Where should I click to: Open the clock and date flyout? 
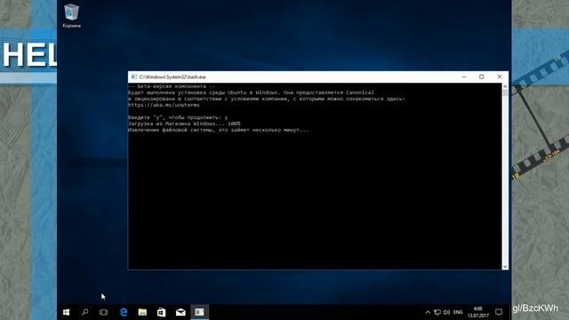(478, 312)
